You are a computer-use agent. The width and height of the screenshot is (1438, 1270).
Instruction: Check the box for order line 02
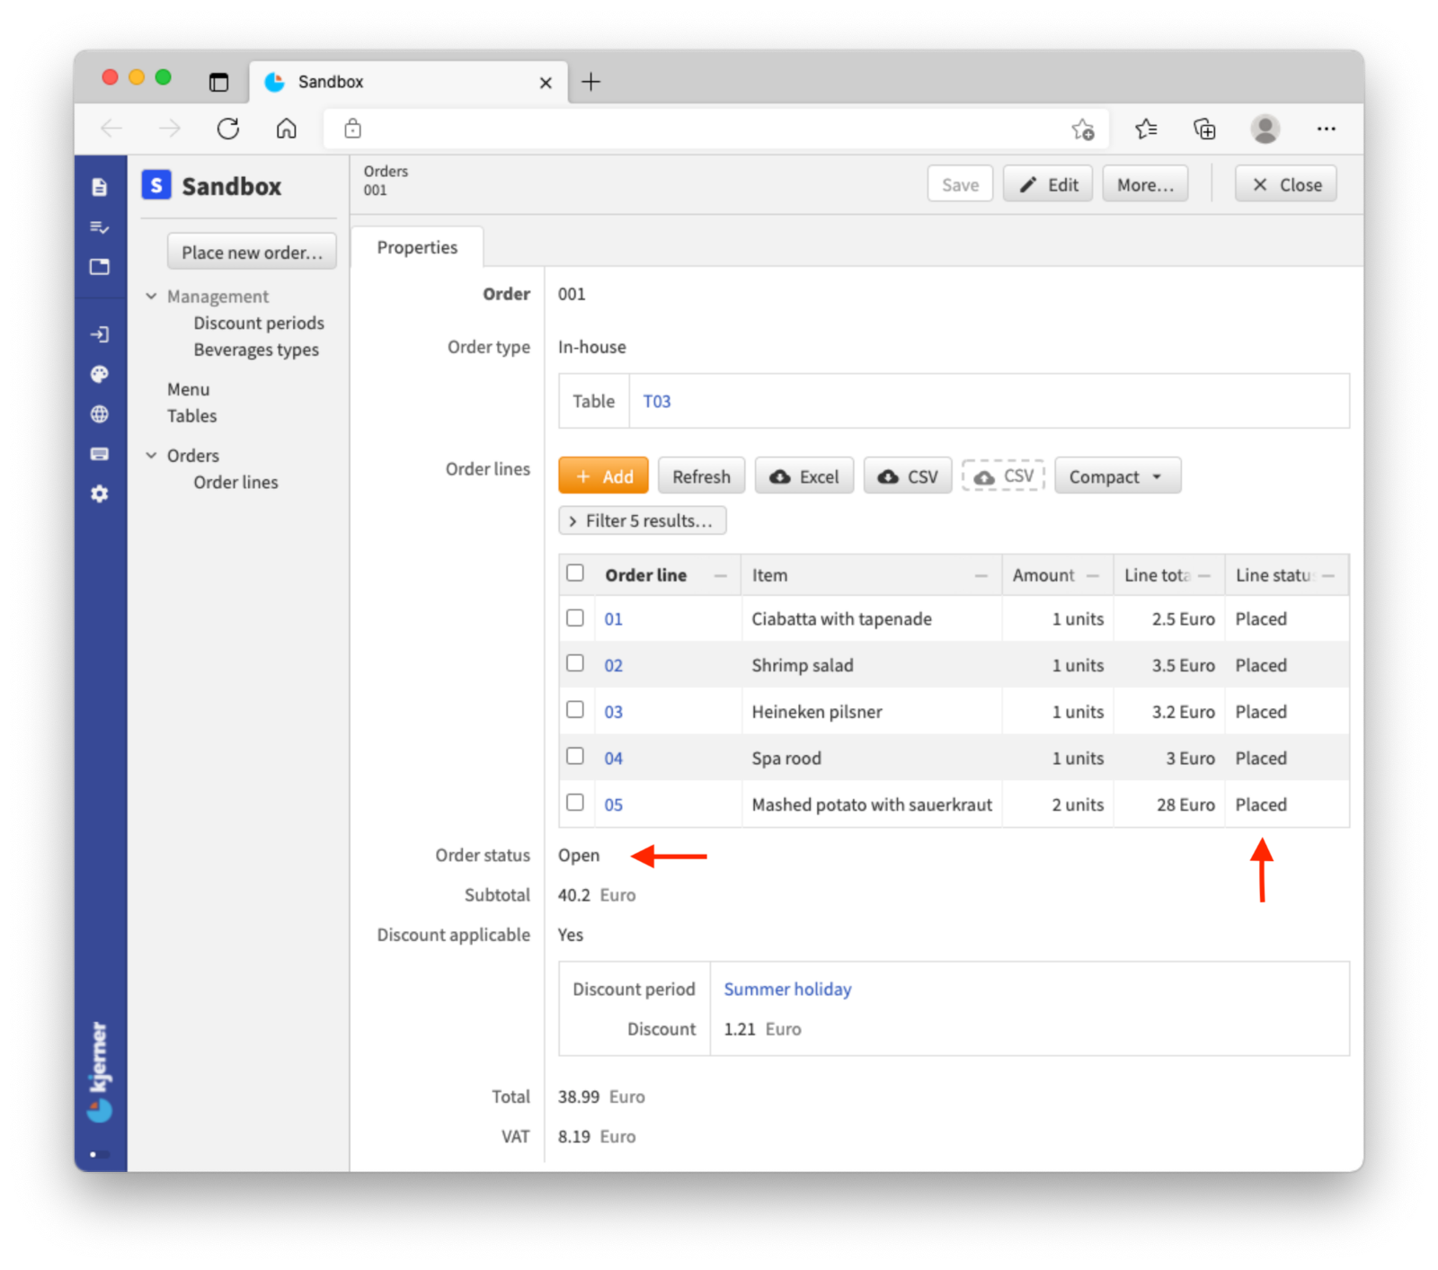click(x=575, y=663)
